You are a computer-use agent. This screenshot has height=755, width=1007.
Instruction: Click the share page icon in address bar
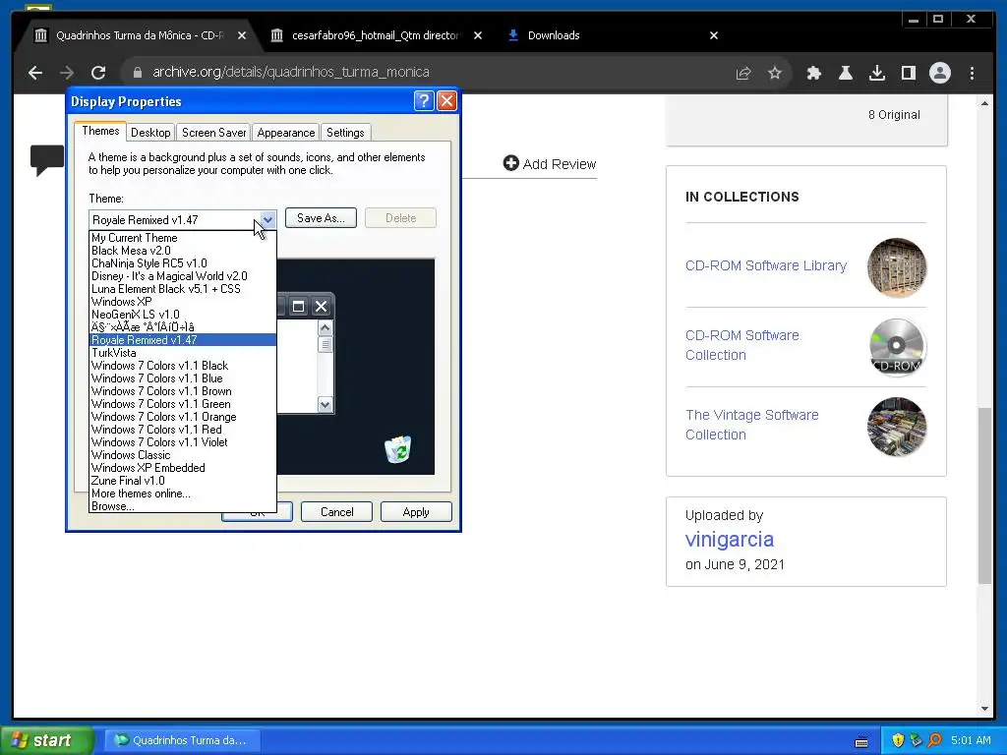pyautogui.click(x=743, y=73)
